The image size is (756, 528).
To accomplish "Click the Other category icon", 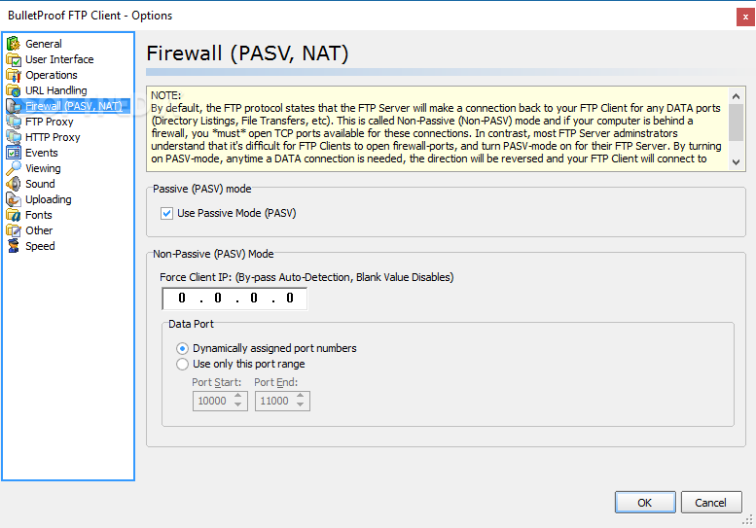I will (x=14, y=230).
